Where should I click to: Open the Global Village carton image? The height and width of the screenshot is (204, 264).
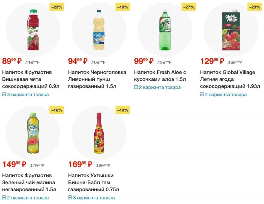point(231,30)
